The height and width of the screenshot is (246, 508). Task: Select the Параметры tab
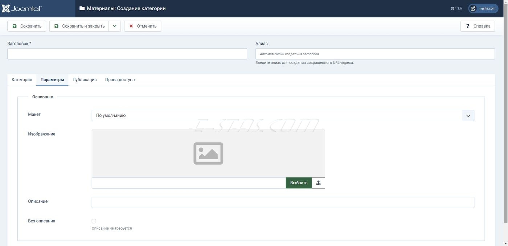pos(52,80)
